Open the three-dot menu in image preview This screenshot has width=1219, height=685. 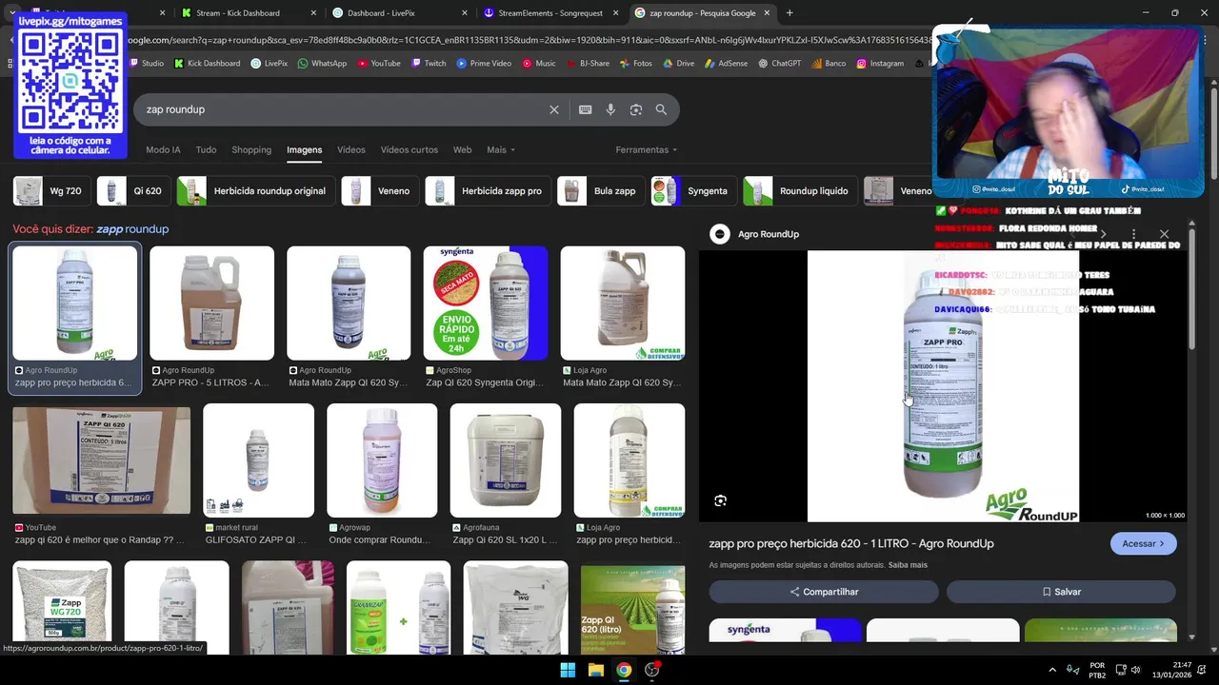pyautogui.click(x=1133, y=234)
